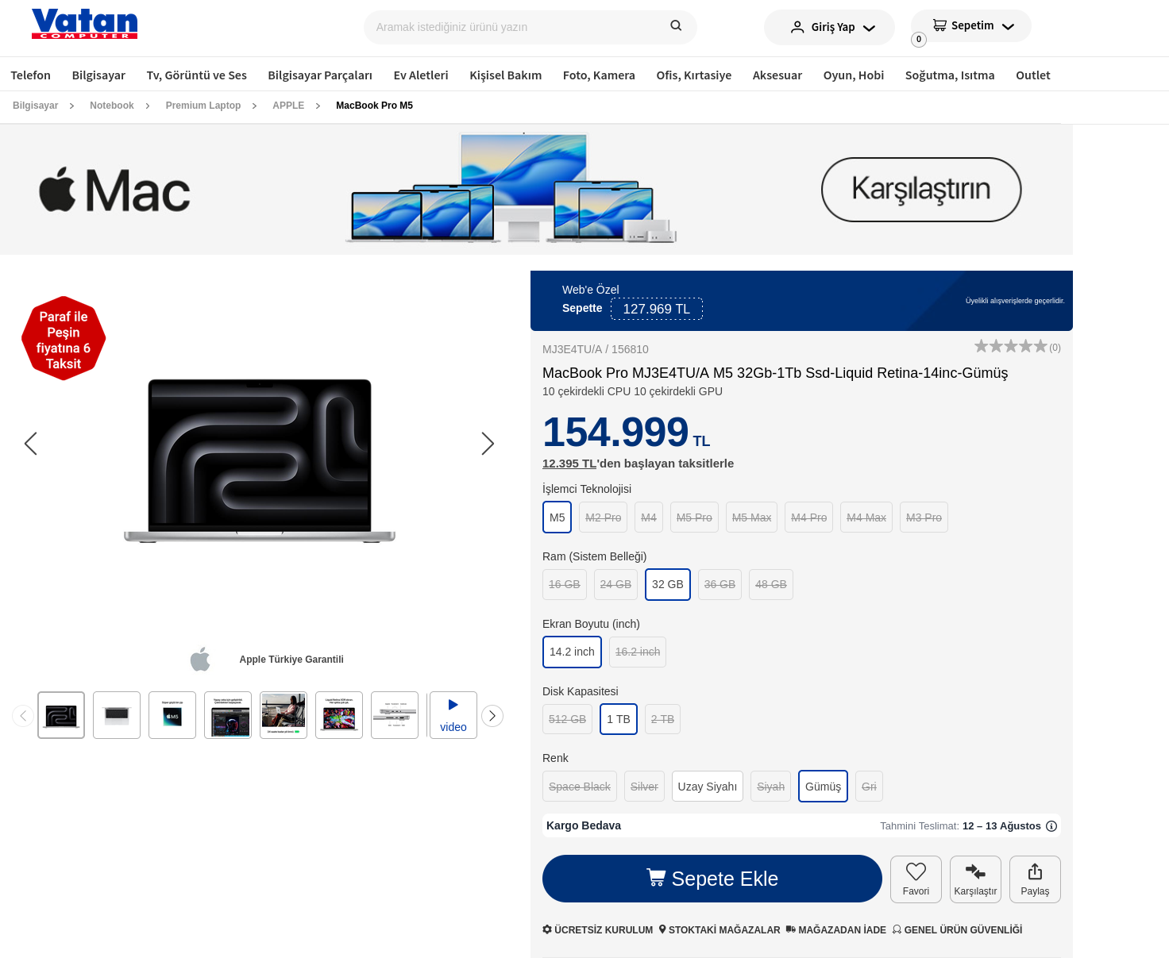The height and width of the screenshot is (958, 1169).
Task: Go to Bilgisayar breadcrumb
Action: point(36,106)
